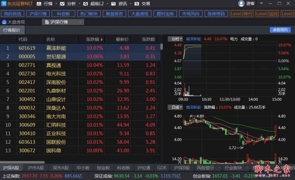Screen dimensions: 295x180
Task: Open 题材宝库 toolbar button
Action: pos(165,14)
